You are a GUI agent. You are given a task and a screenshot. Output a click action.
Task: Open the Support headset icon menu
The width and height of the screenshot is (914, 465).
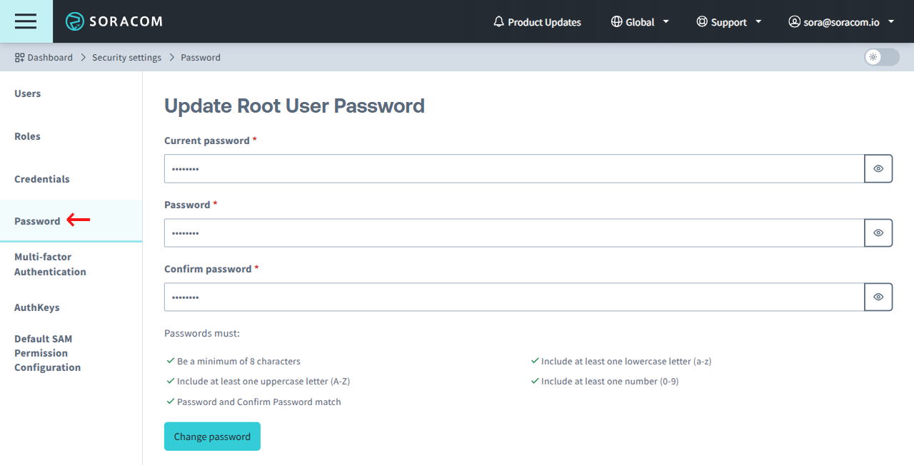point(702,21)
